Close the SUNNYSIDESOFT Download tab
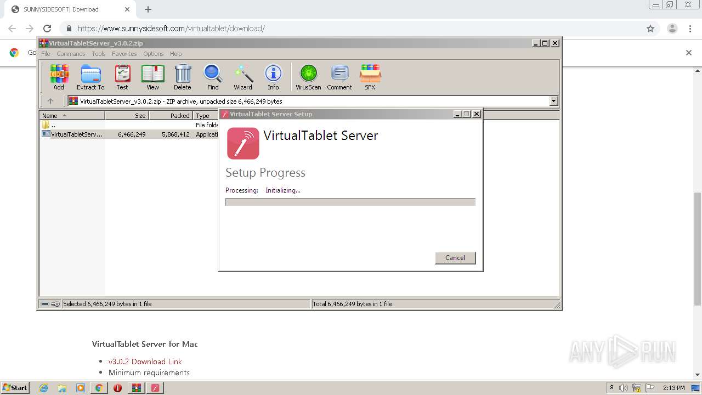The width and height of the screenshot is (702, 395). (x=127, y=9)
